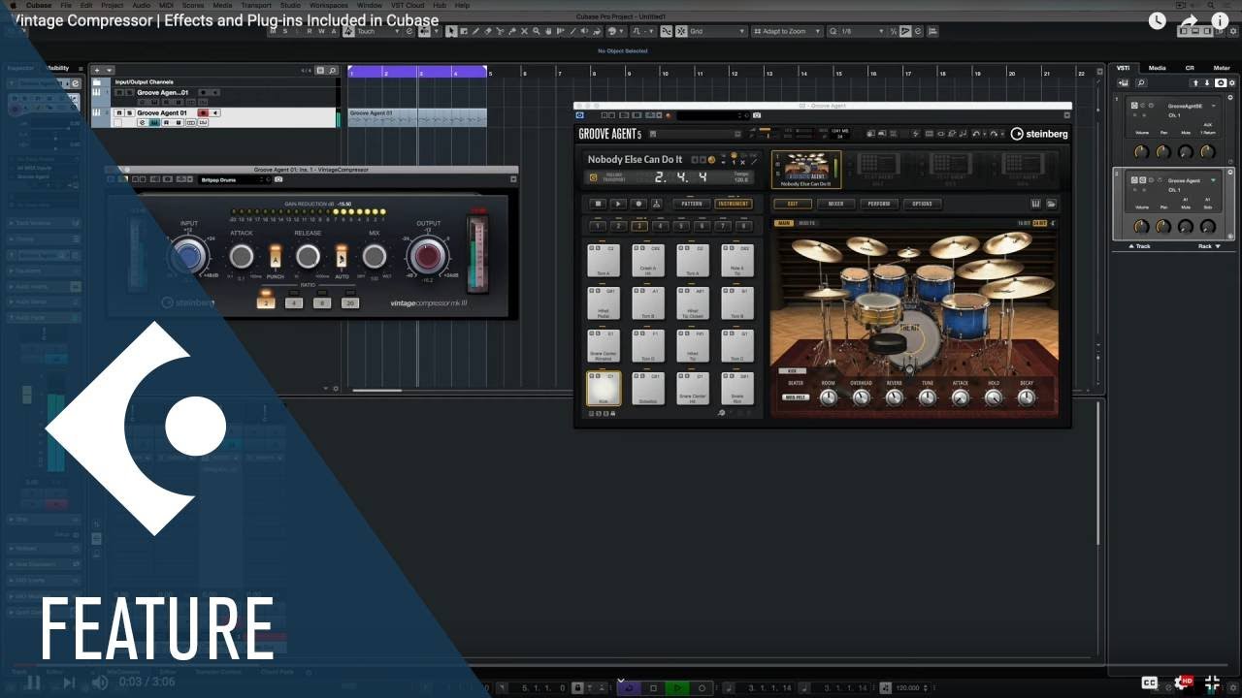This screenshot has width=1242, height=698.
Task: Click add track plus button
Action: (x=97, y=71)
